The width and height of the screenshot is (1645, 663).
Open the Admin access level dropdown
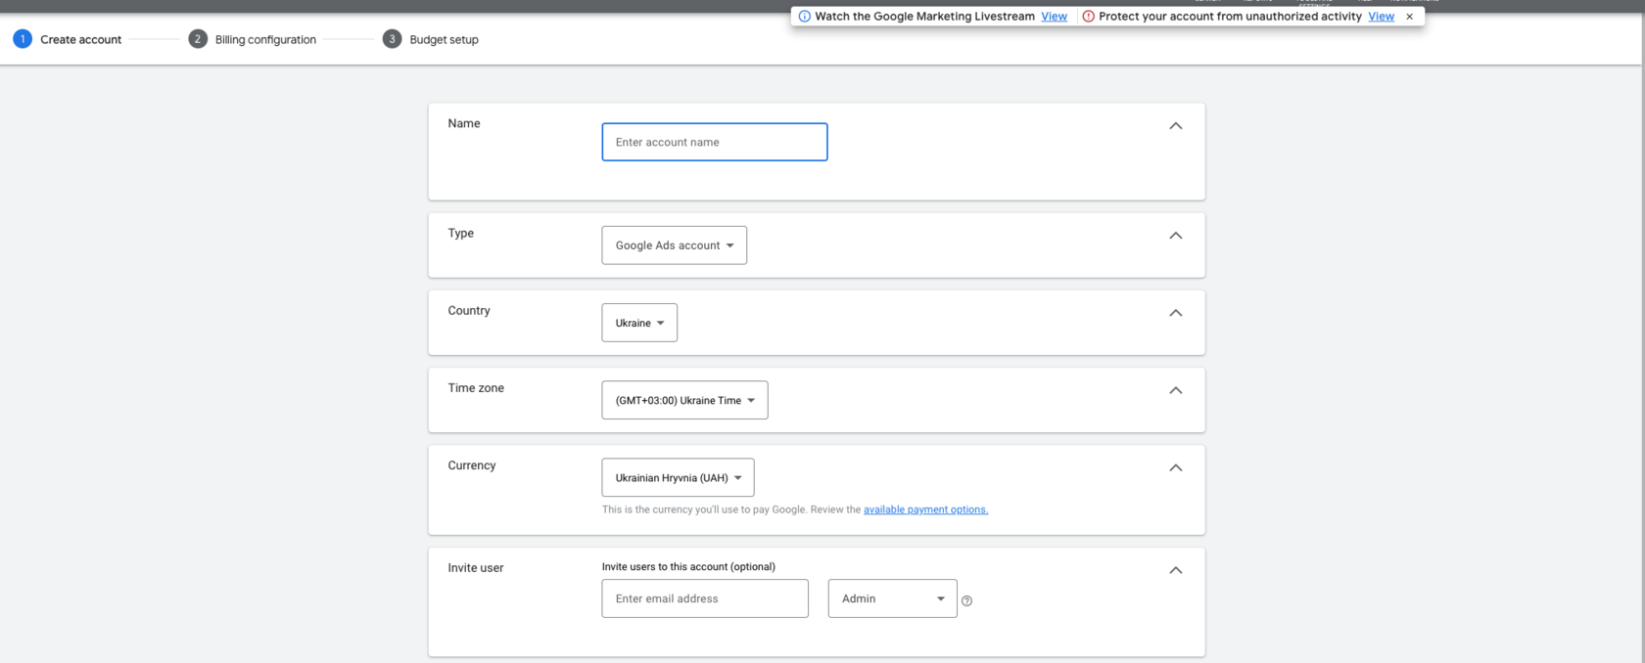coord(892,598)
